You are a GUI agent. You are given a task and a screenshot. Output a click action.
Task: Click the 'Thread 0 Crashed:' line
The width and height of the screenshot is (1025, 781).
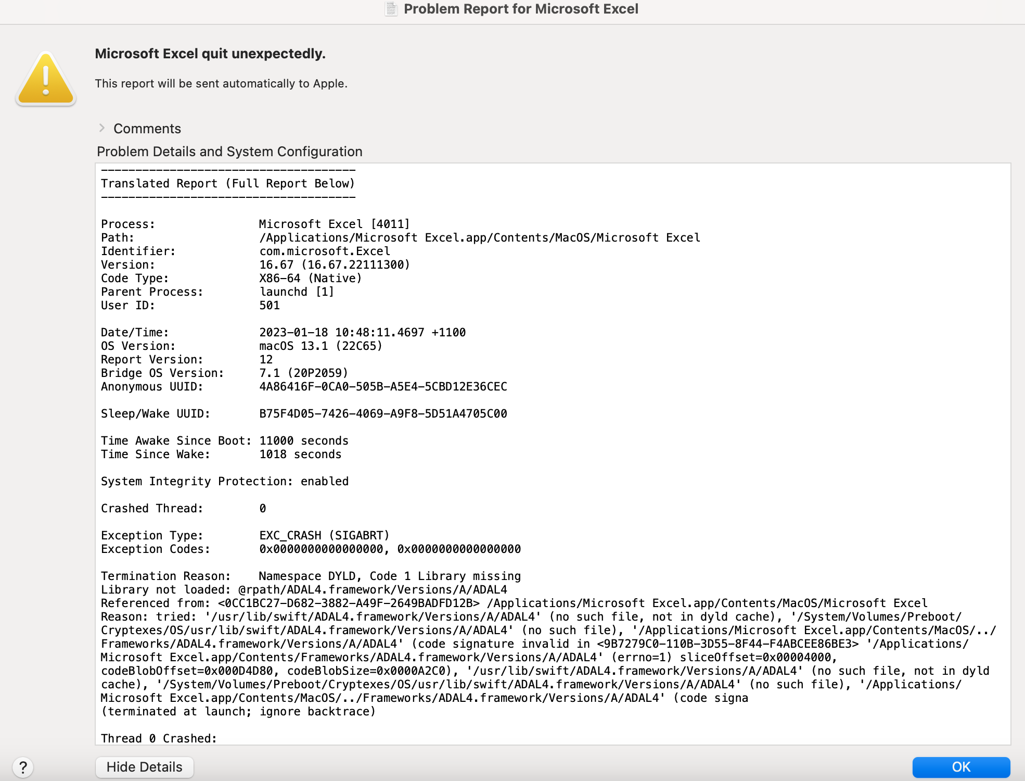click(159, 738)
